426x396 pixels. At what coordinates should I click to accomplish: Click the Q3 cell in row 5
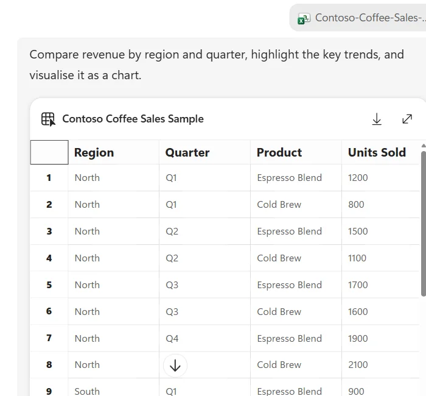coord(204,285)
